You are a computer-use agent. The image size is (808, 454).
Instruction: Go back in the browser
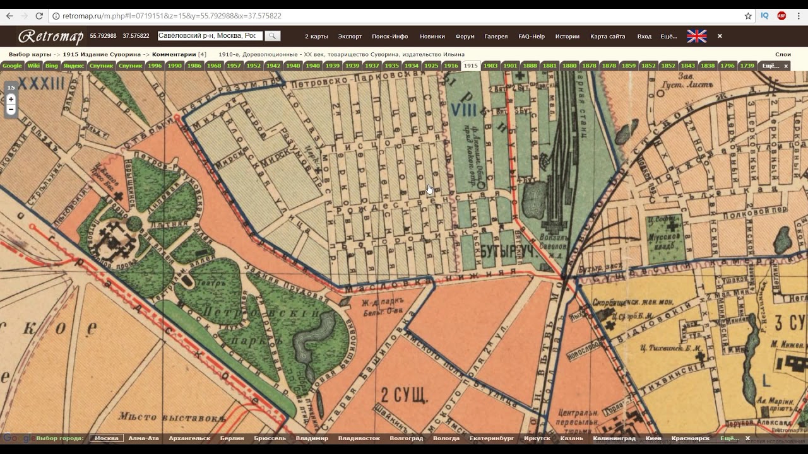9,16
